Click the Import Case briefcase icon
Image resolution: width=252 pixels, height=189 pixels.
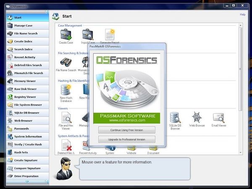pyautogui.click(x=88, y=34)
